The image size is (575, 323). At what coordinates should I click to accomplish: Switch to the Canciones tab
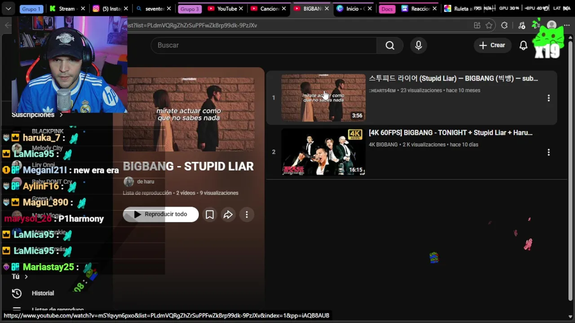270,9
